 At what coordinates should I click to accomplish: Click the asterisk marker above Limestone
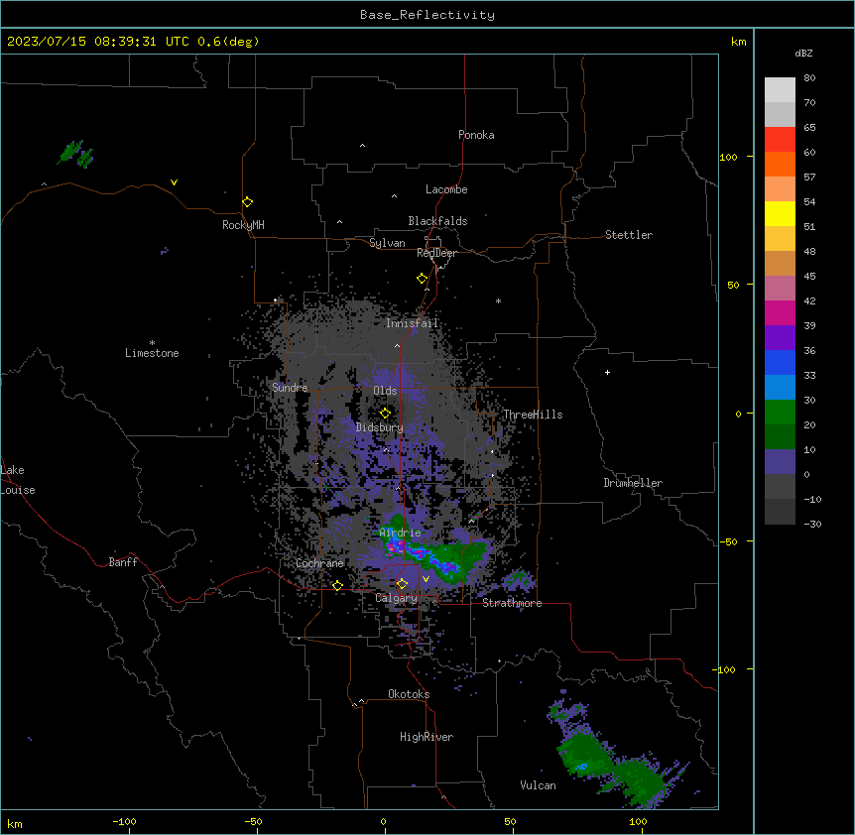(x=152, y=342)
